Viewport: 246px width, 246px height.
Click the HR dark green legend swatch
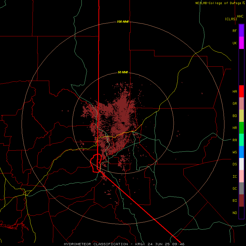(241, 128)
